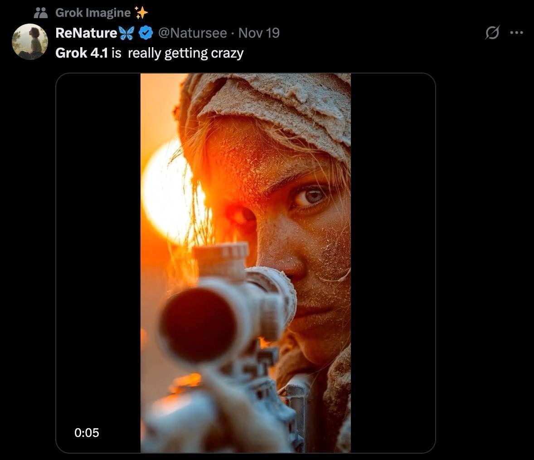The image size is (534, 460).
Task: Click the Grok slashed-circle icon
Action: click(x=492, y=33)
